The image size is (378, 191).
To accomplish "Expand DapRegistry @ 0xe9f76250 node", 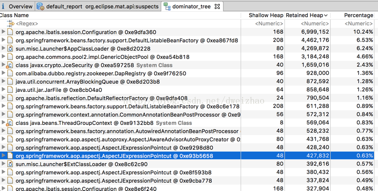I will pos(3,72).
